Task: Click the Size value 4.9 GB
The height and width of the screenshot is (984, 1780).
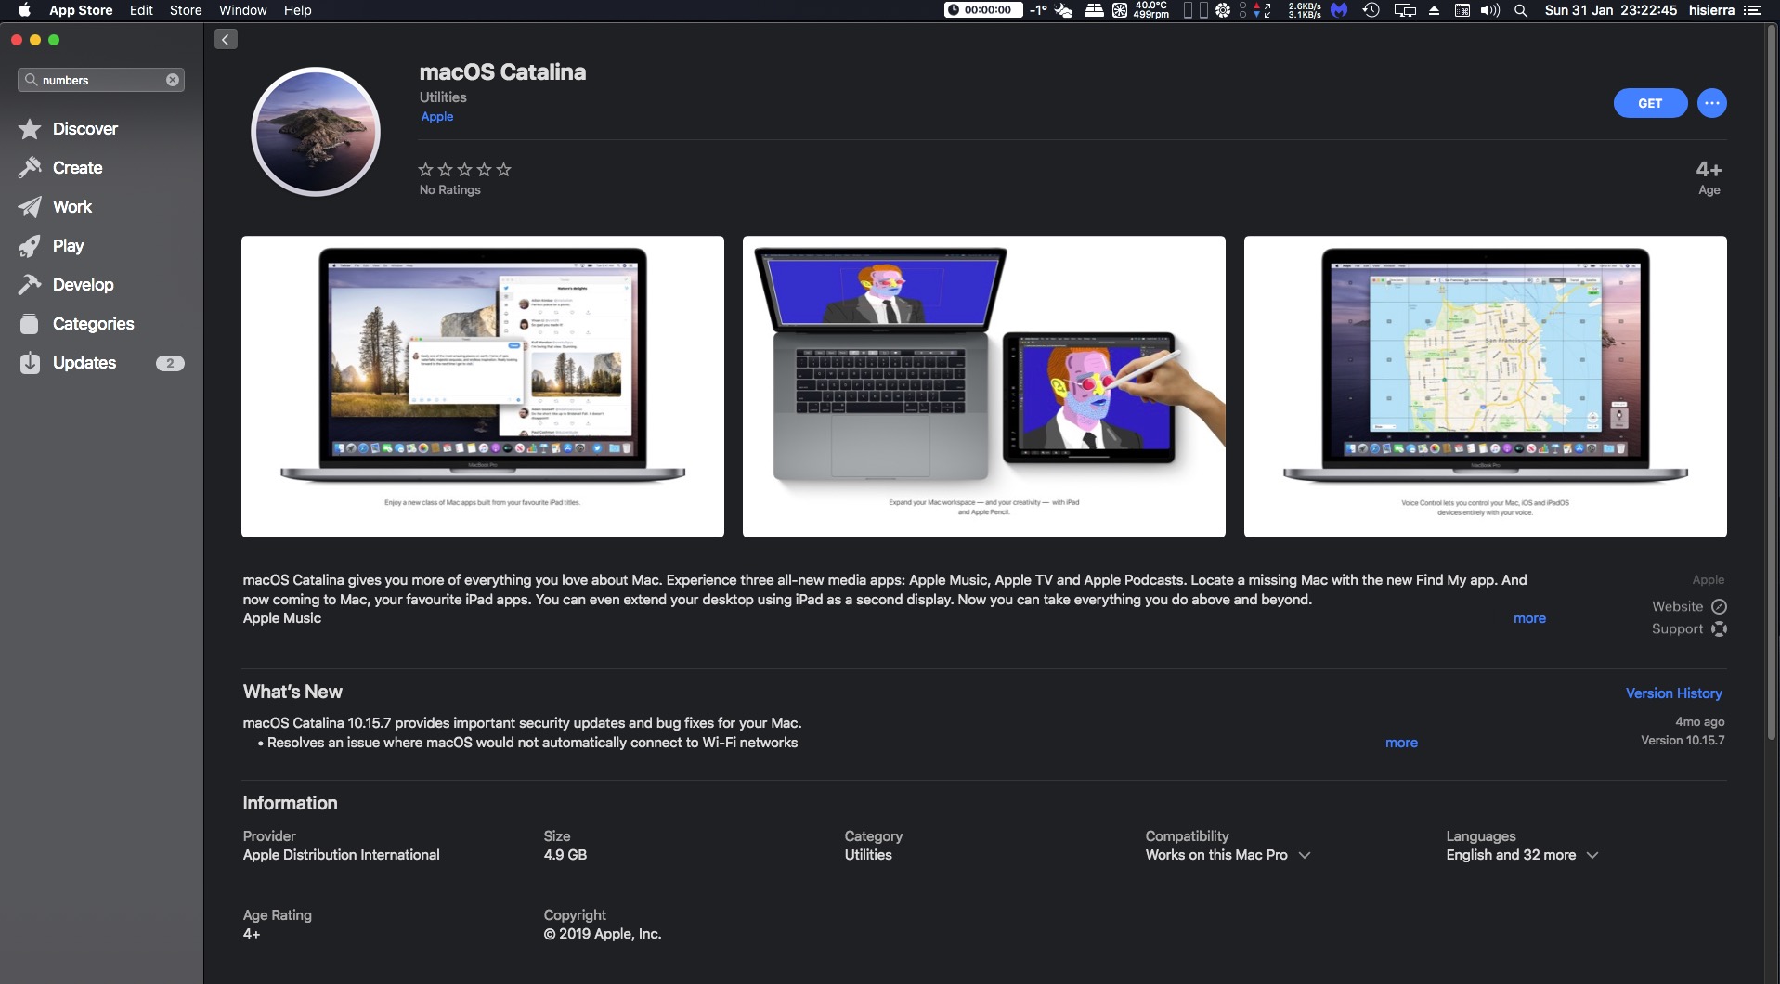Action: pyautogui.click(x=565, y=855)
